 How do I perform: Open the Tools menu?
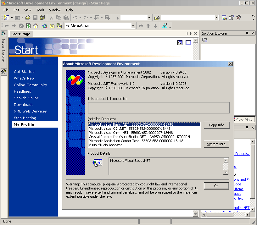pyautogui.click(x=40, y=10)
